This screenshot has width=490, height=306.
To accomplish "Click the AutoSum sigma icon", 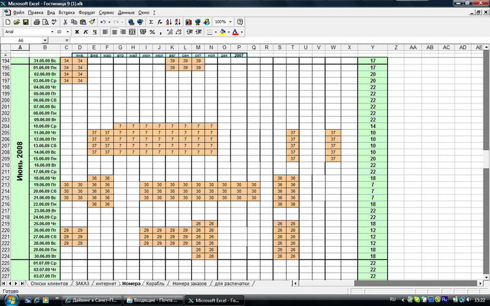I will (151, 22).
